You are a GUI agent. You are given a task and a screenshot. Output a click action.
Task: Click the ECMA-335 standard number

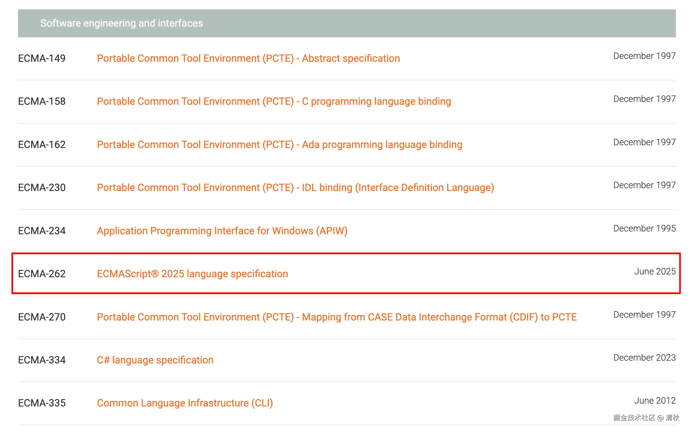tap(42, 403)
